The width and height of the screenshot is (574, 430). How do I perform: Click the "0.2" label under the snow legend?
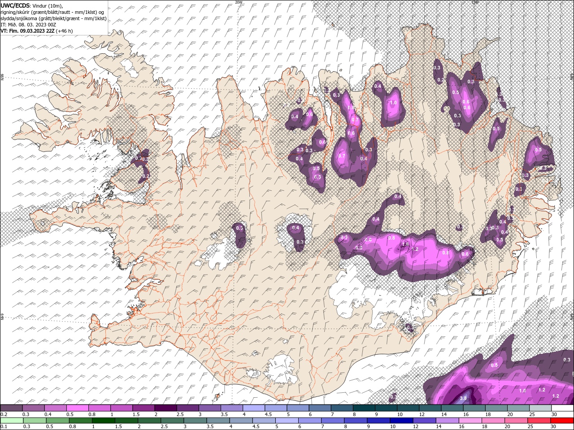(4, 414)
